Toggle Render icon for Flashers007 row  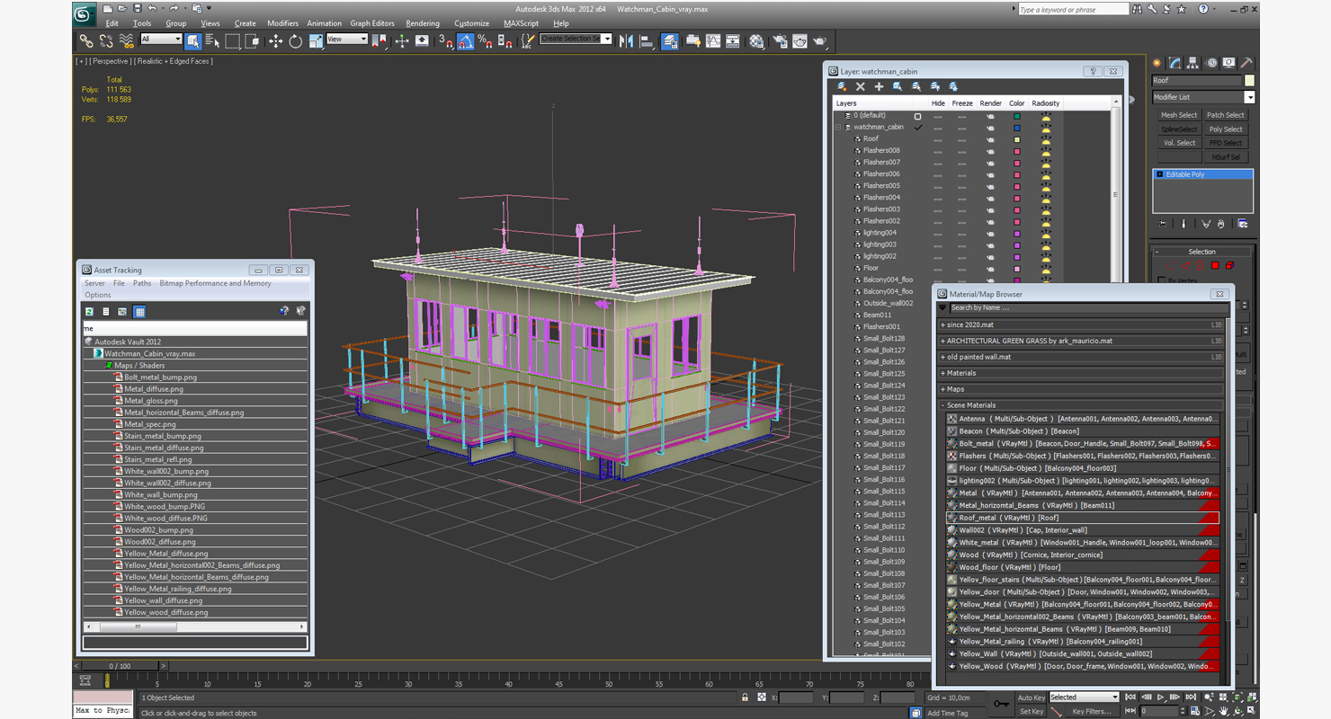point(990,163)
